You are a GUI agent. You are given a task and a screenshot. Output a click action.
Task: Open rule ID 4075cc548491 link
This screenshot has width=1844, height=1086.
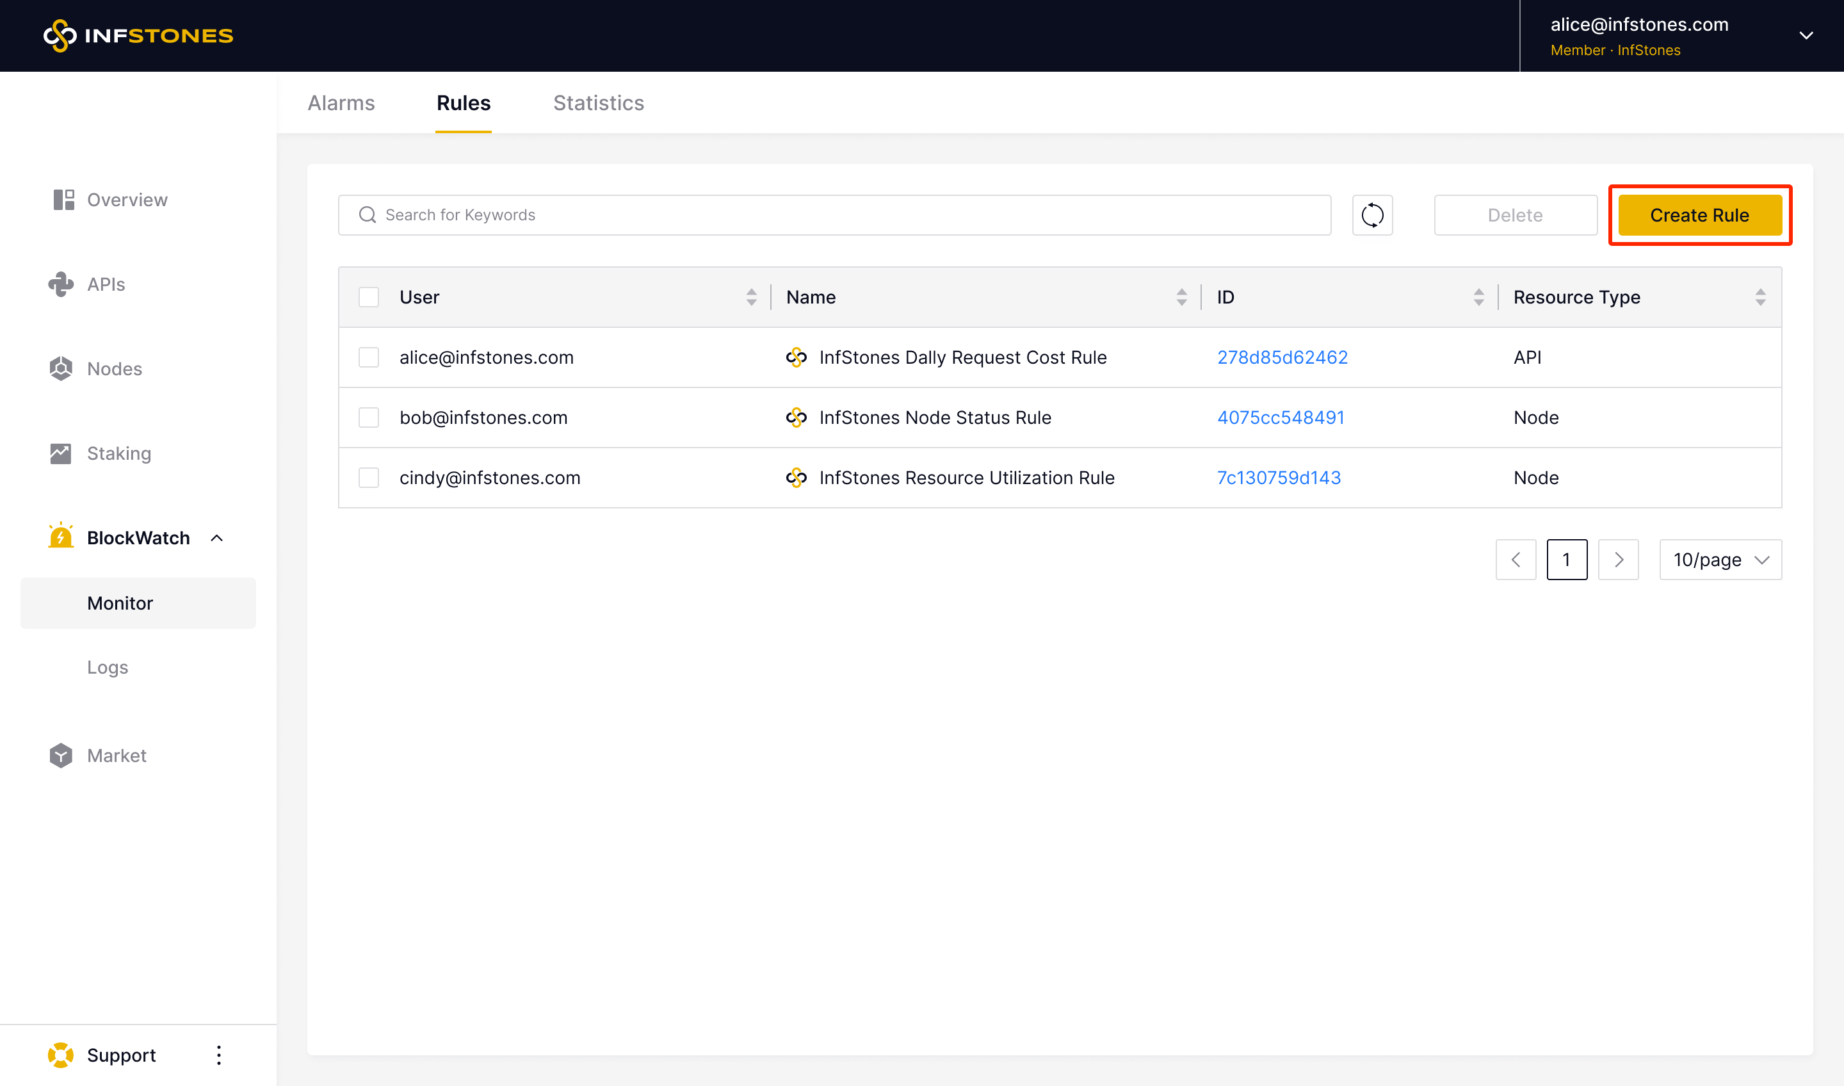[1281, 417]
